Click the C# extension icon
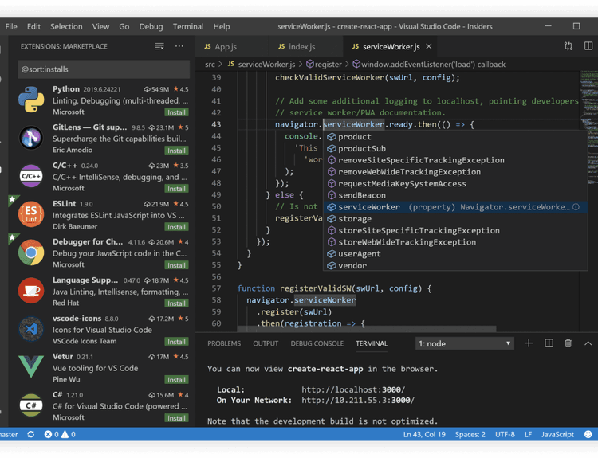Viewport: 598px width, 458px height. coord(31,405)
